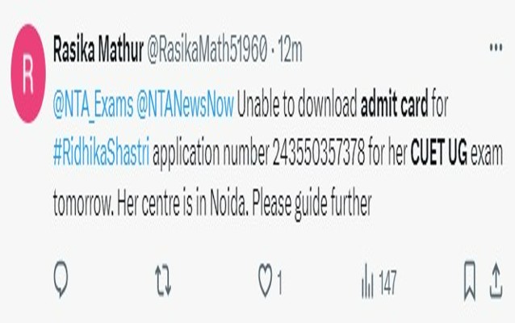Open the #RidhikaShastri hashtag

pyautogui.click(x=101, y=153)
